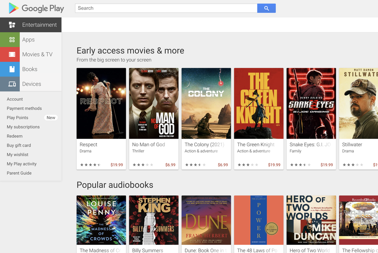The height and width of the screenshot is (253, 378).
Task: Click the Popular audiobooks heading
Action: pos(115,185)
